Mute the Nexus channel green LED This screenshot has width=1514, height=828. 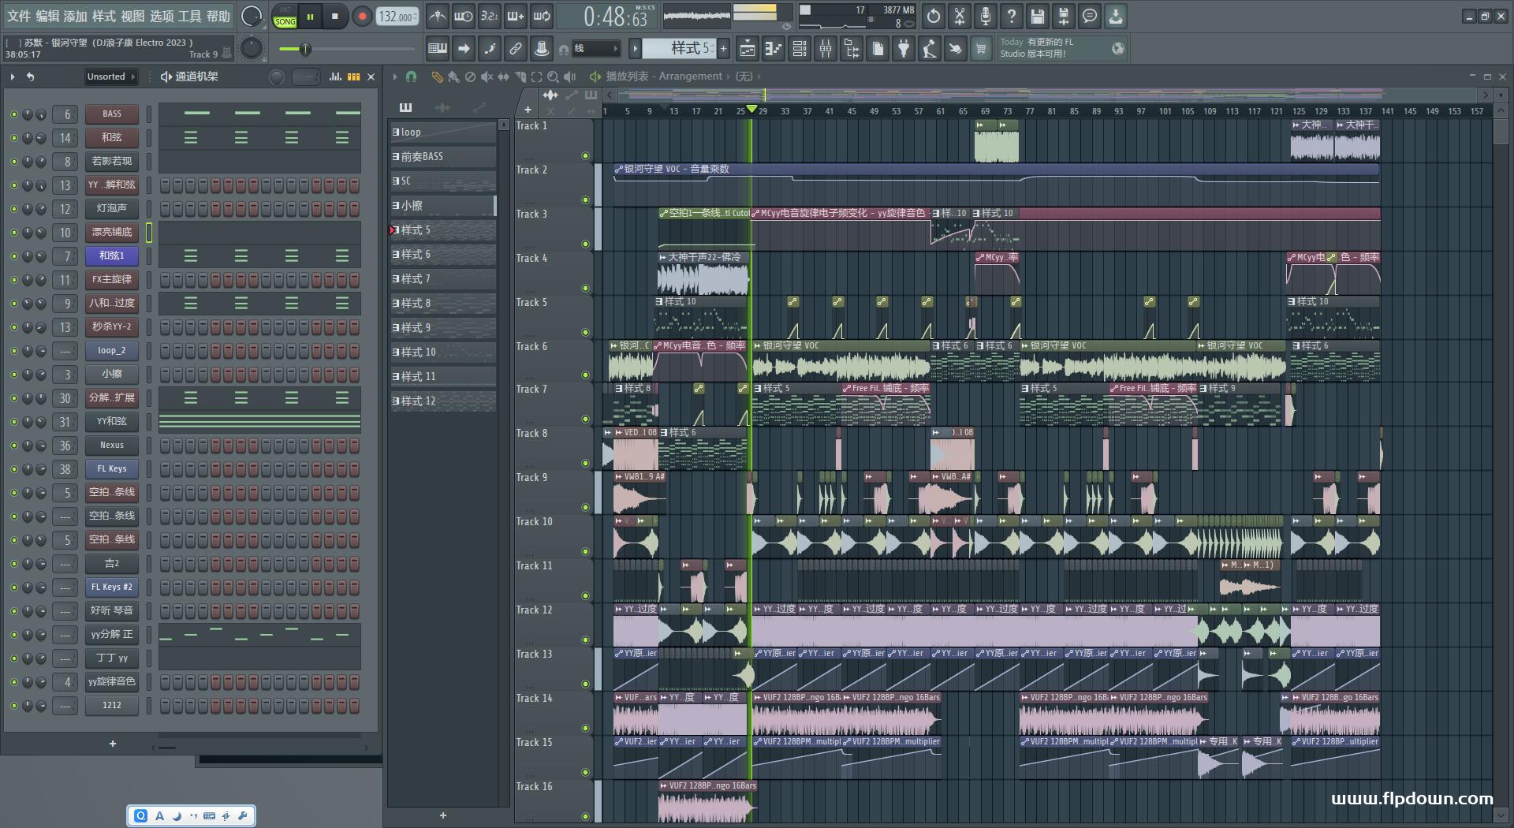coord(13,446)
